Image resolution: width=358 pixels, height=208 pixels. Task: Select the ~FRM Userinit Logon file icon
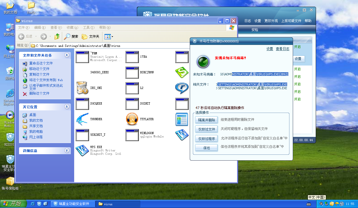coord(82,57)
